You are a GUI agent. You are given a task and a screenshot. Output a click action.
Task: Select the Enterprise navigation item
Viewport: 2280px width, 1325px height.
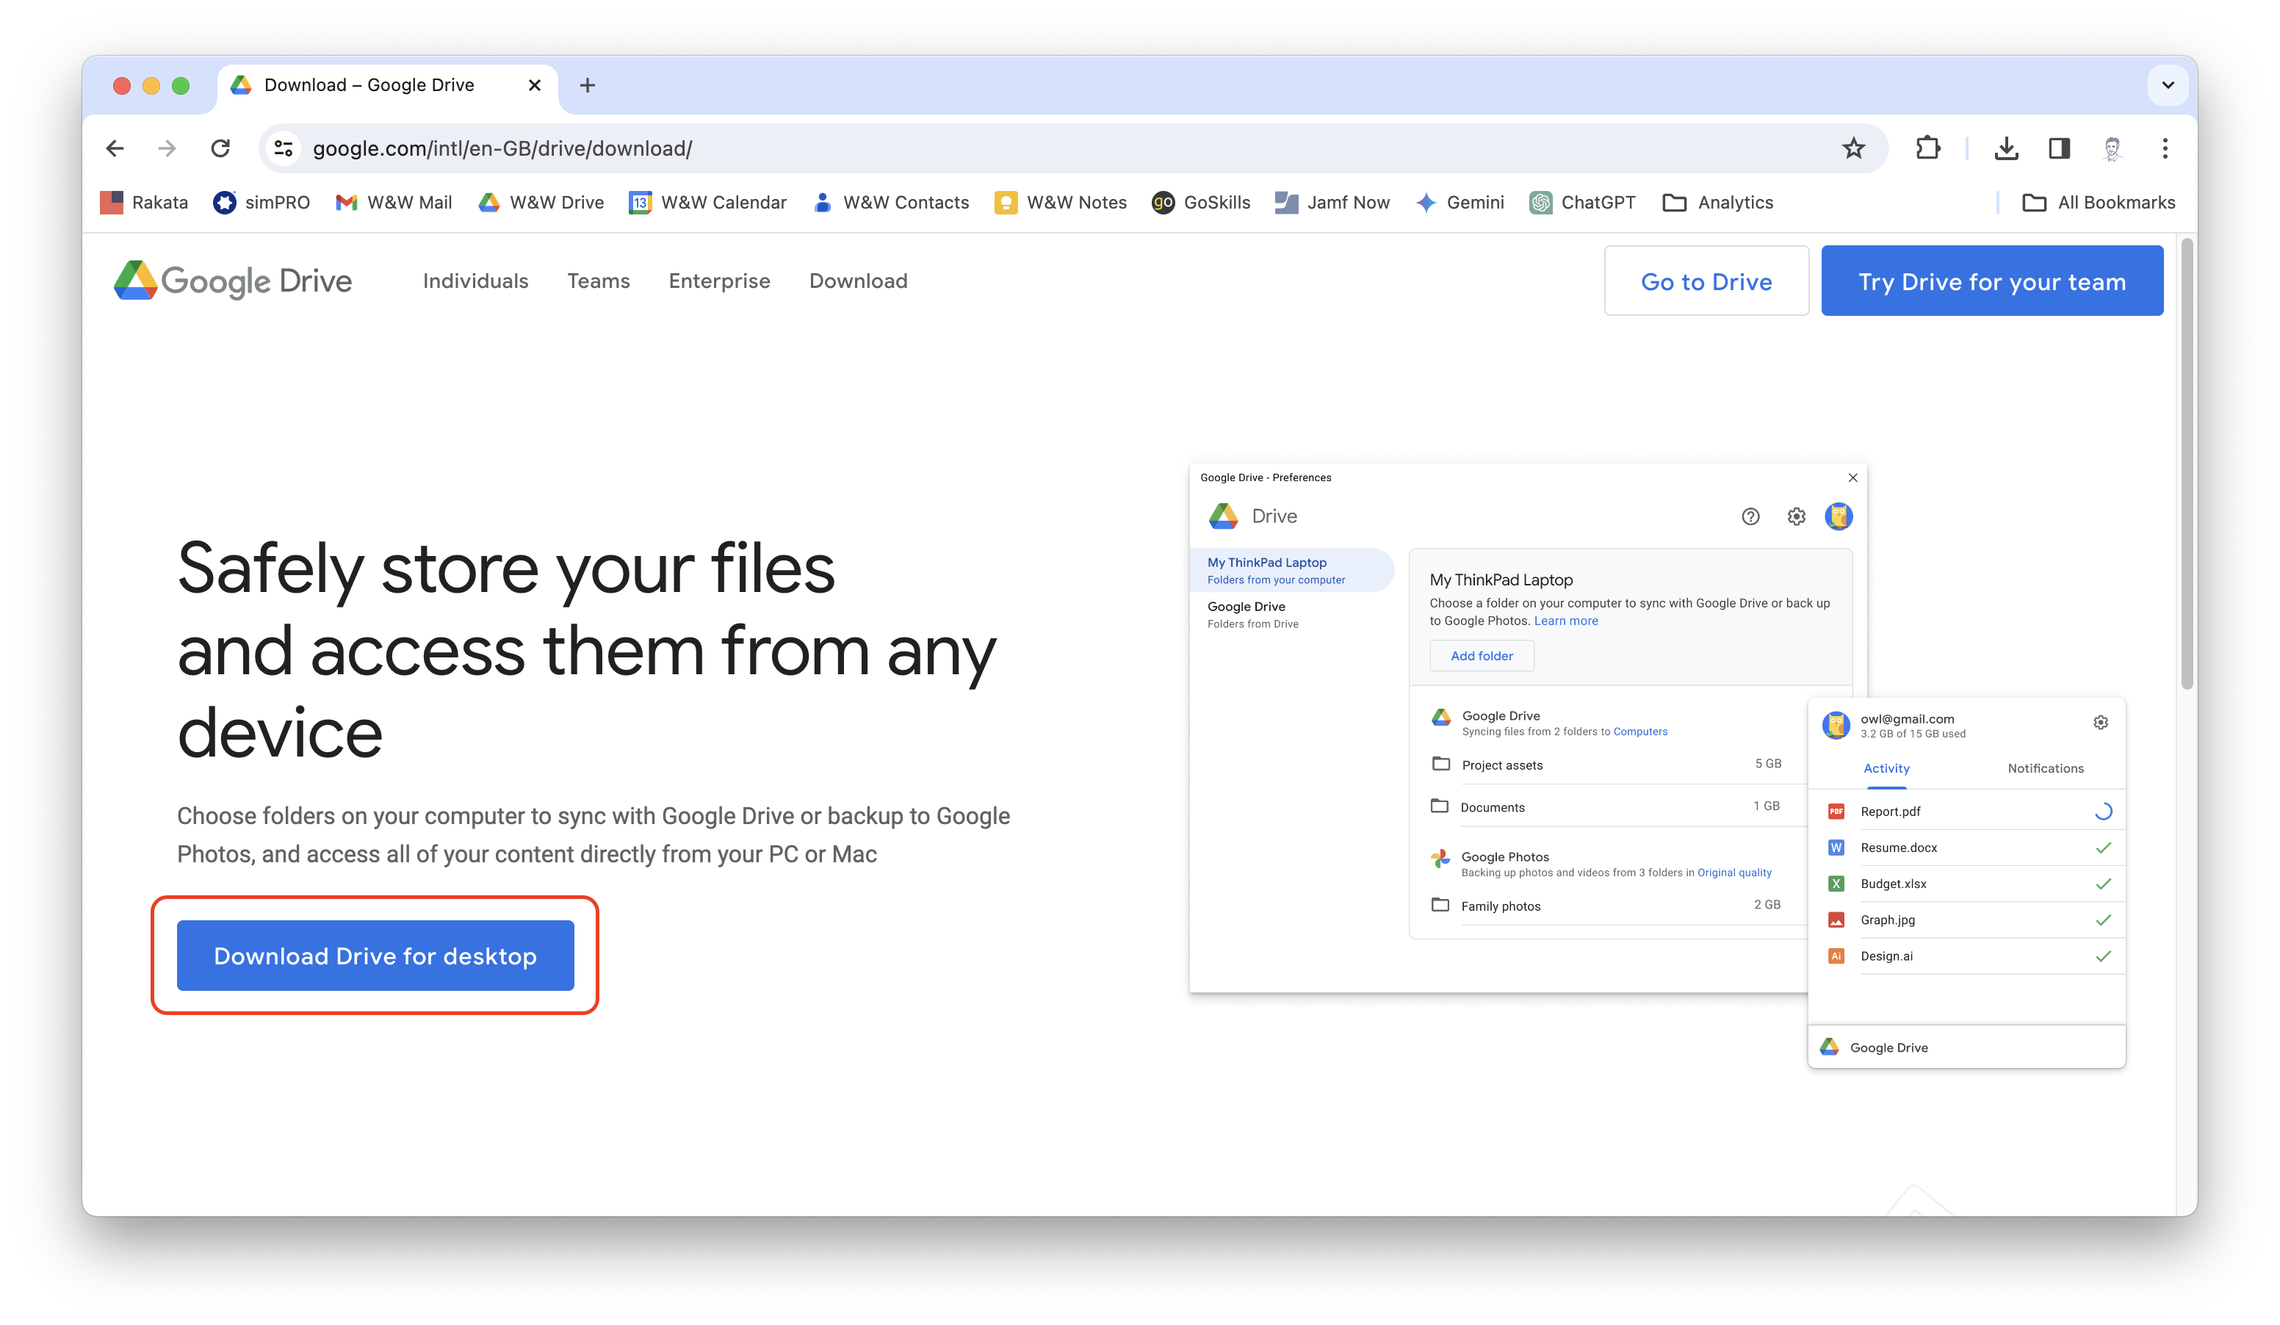(x=719, y=281)
